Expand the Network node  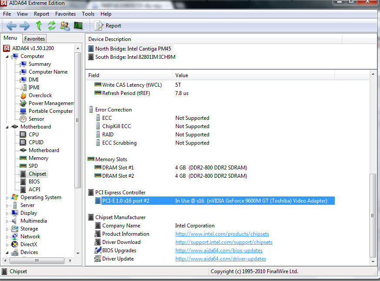(7, 237)
